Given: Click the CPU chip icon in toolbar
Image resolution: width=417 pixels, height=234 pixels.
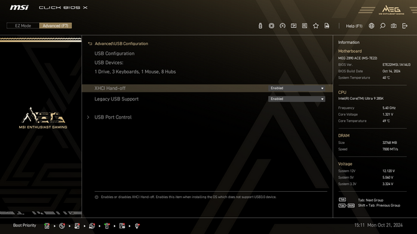Looking at the screenshot, I should click(x=271, y=25).
